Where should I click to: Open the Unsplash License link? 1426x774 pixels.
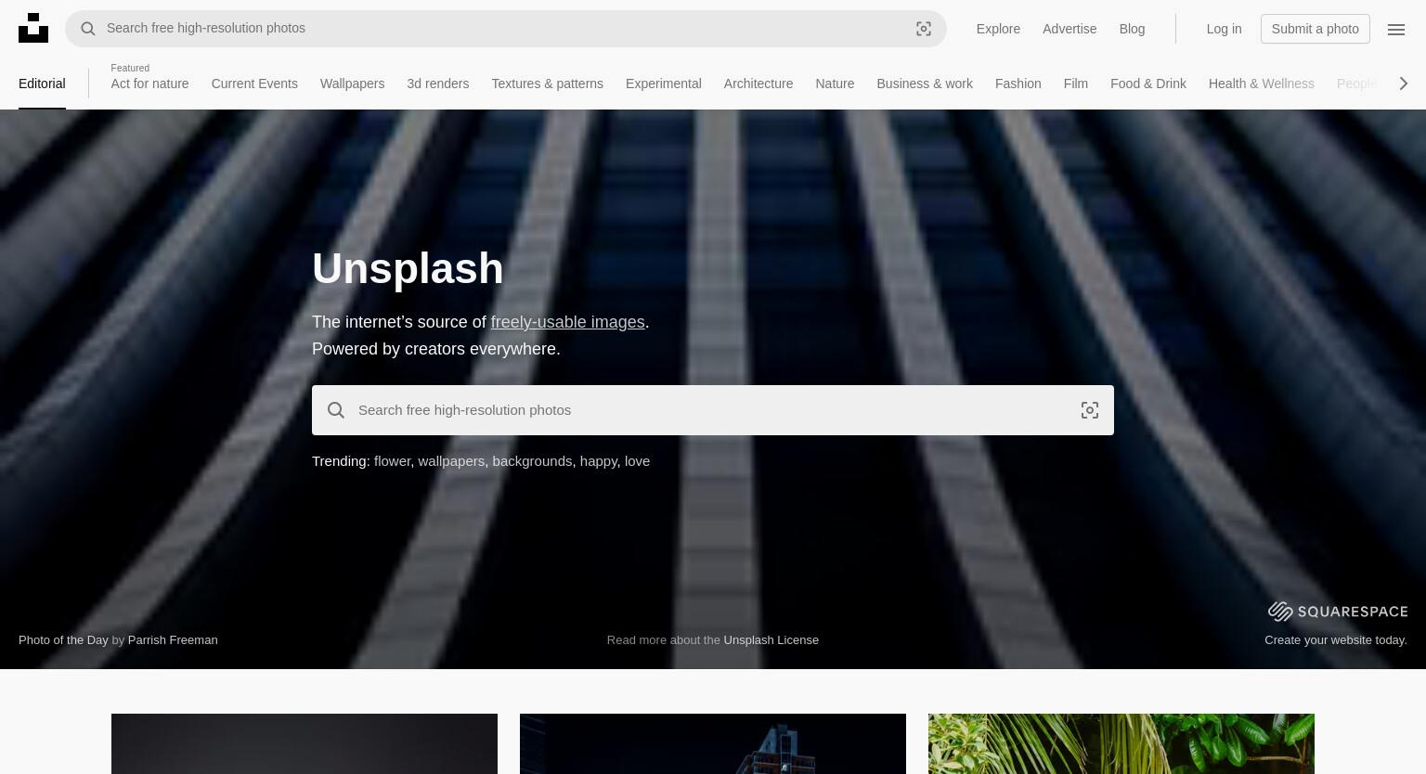[x=771, y=639]
